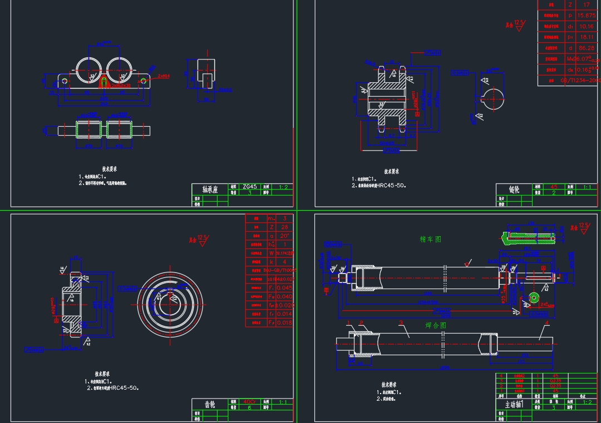
Task: Select the 焊合图 label on the weld assembly view
Action: pyautogui.click(x=436, y=325)
